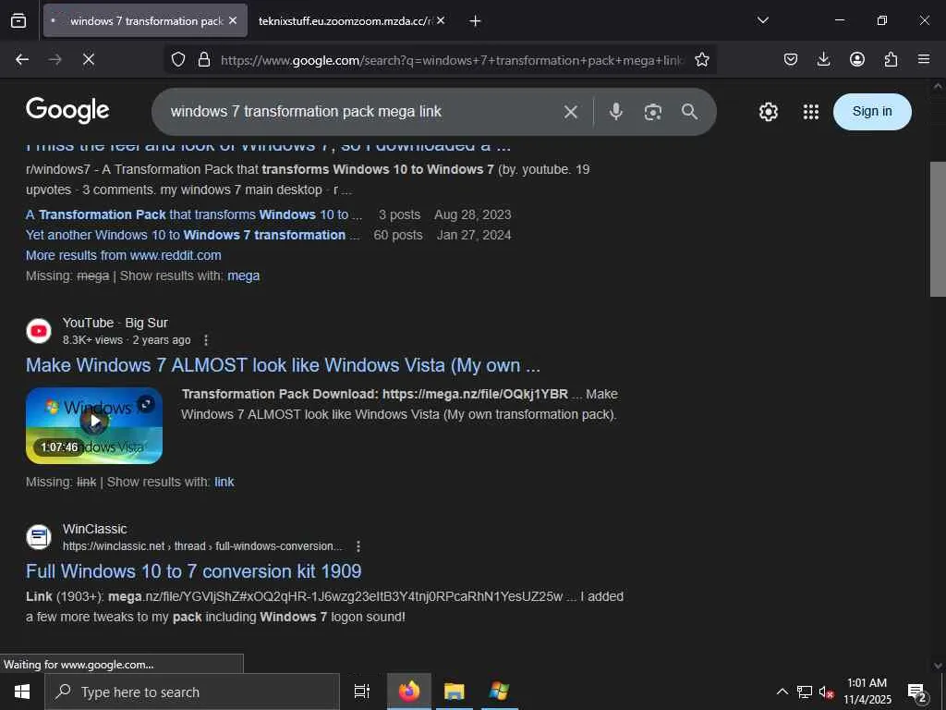
Task: Click the Windows taskbar search box
Action: (x=192, y=692)
